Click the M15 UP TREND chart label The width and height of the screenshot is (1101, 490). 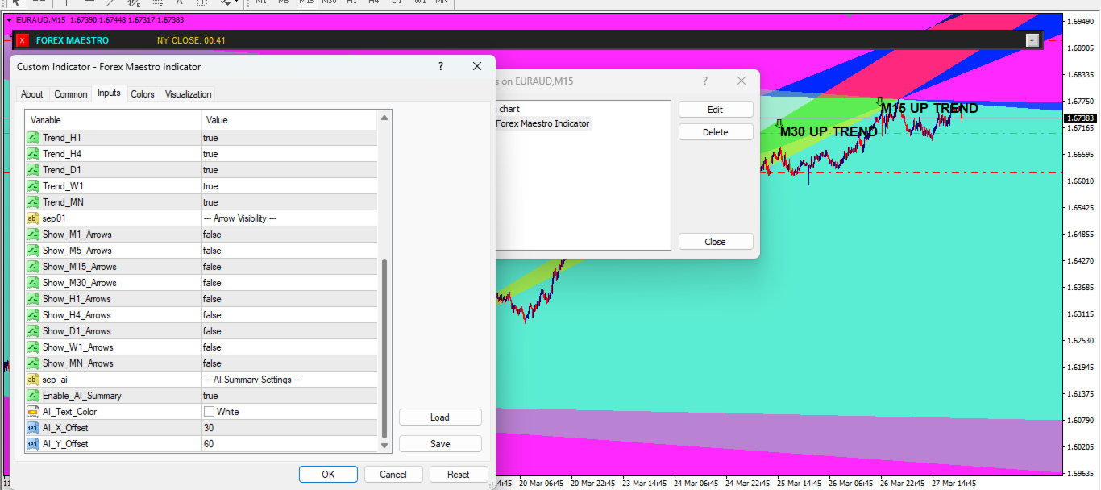929,108
